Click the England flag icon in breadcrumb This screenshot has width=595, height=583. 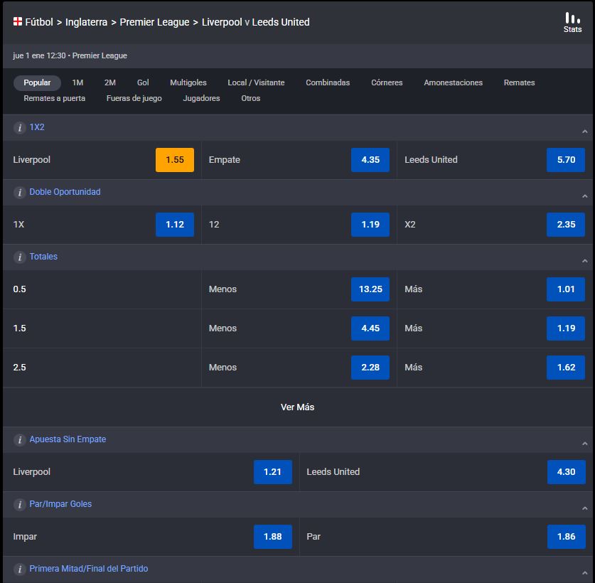[x=19, y=22]
